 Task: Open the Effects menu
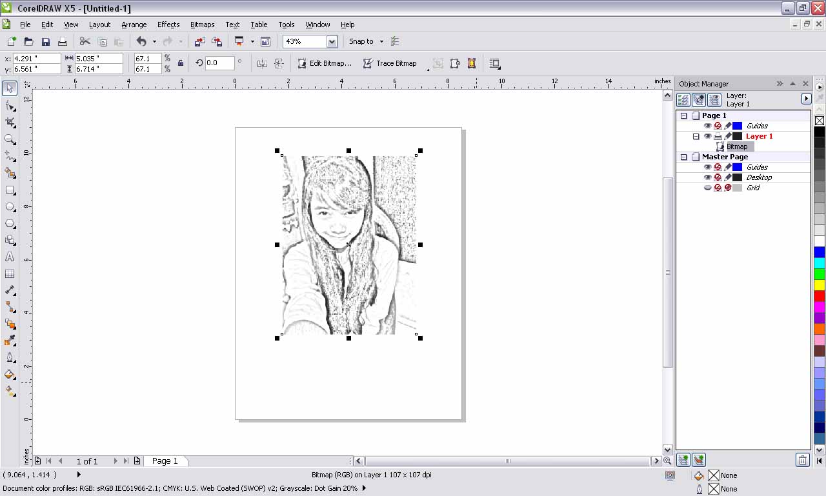point(168,25)
